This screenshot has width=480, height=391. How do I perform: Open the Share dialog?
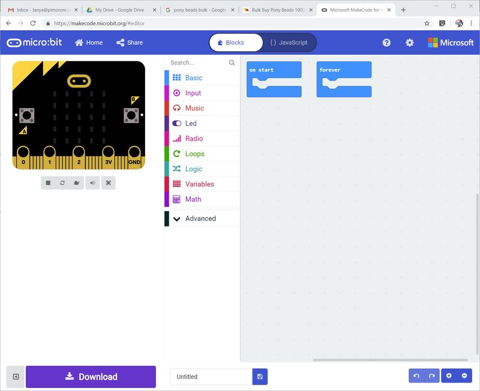pos(130,43)
